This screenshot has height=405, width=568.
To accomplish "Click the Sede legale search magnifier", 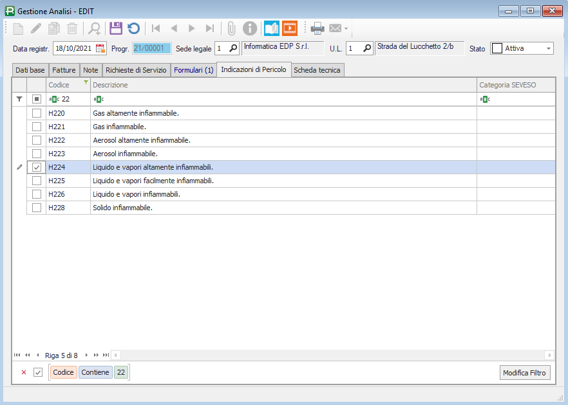I will (233, 48).
